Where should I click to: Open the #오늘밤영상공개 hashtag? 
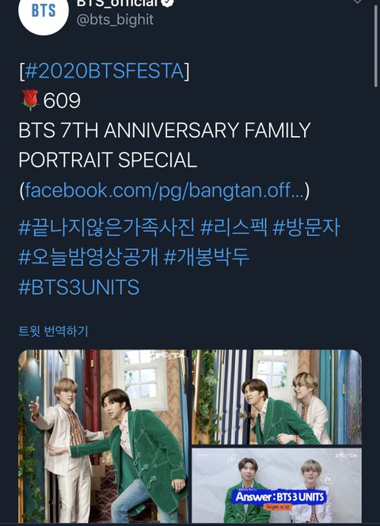click(x=89, y=257)
